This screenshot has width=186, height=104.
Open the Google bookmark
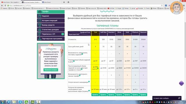119,8
